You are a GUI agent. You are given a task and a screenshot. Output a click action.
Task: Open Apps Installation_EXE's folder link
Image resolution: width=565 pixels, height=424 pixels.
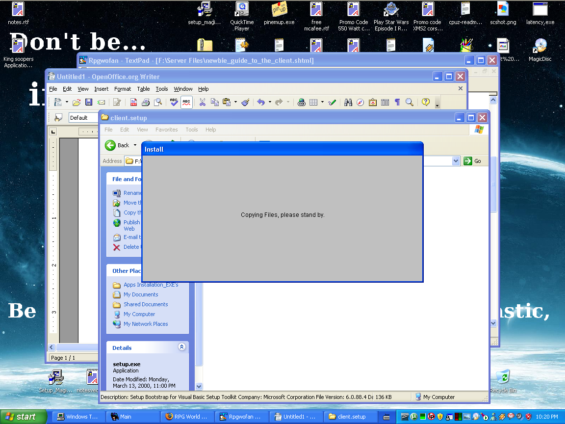pos(151,285)
